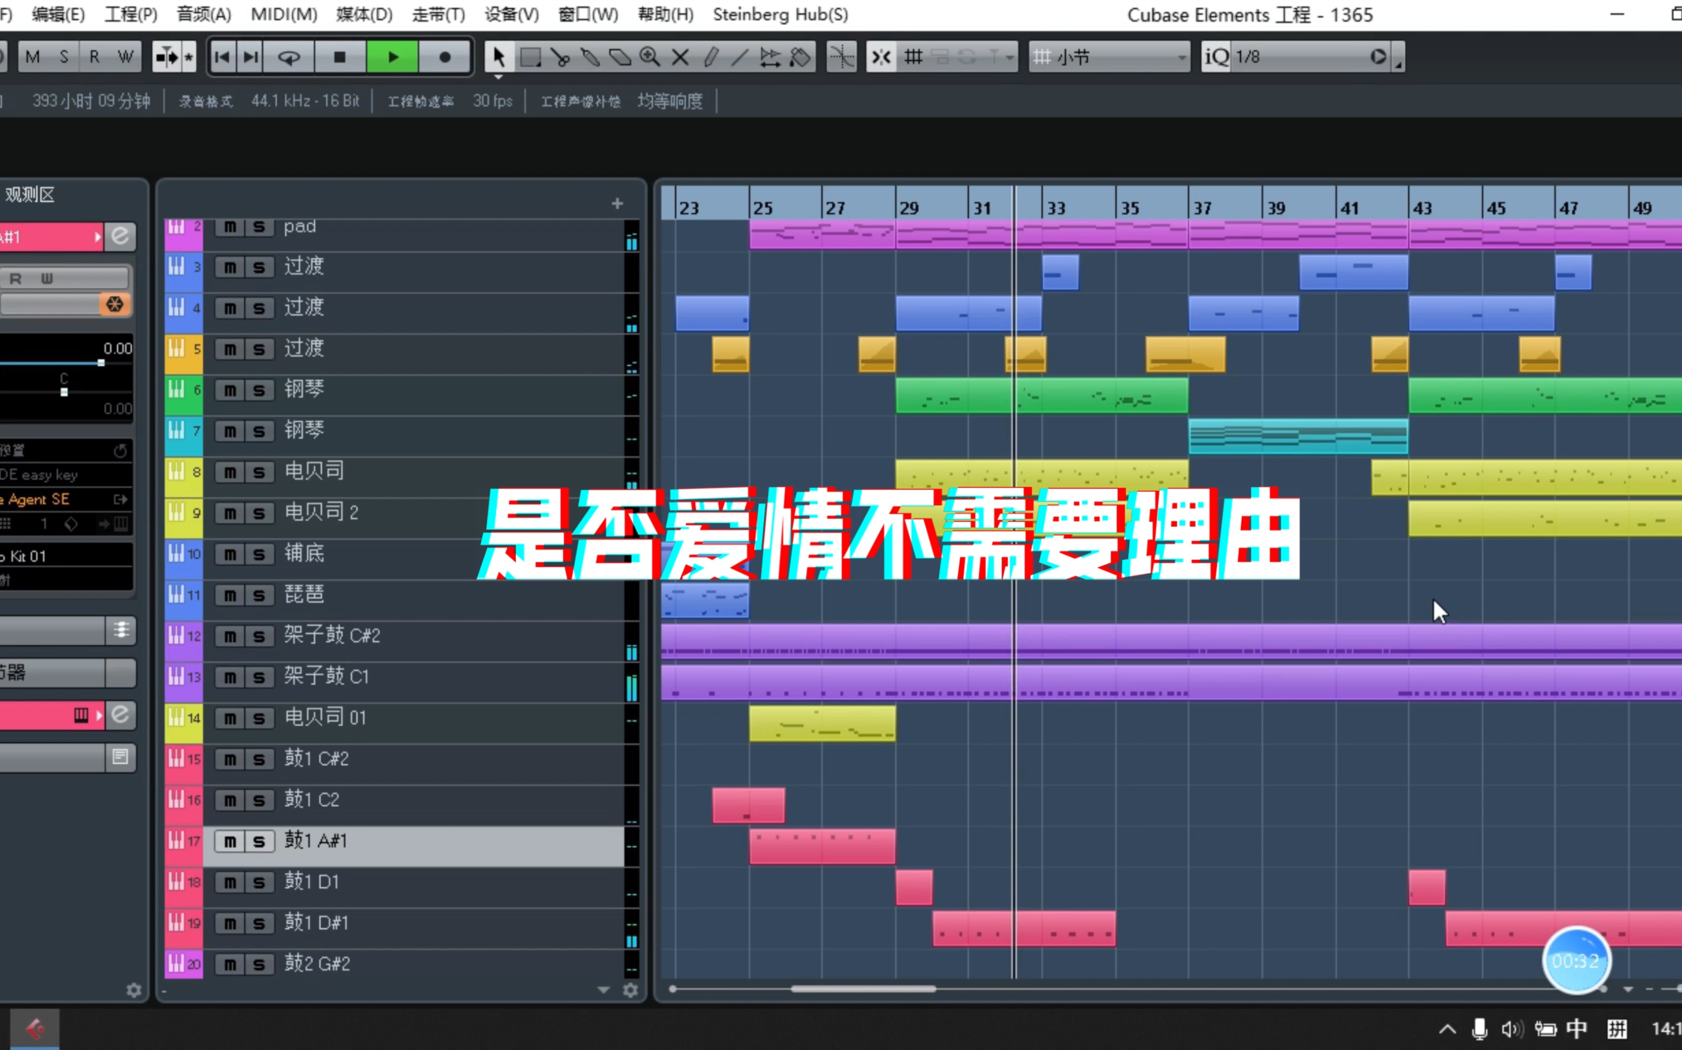Open 工程(P) menu

coord(131,14)
